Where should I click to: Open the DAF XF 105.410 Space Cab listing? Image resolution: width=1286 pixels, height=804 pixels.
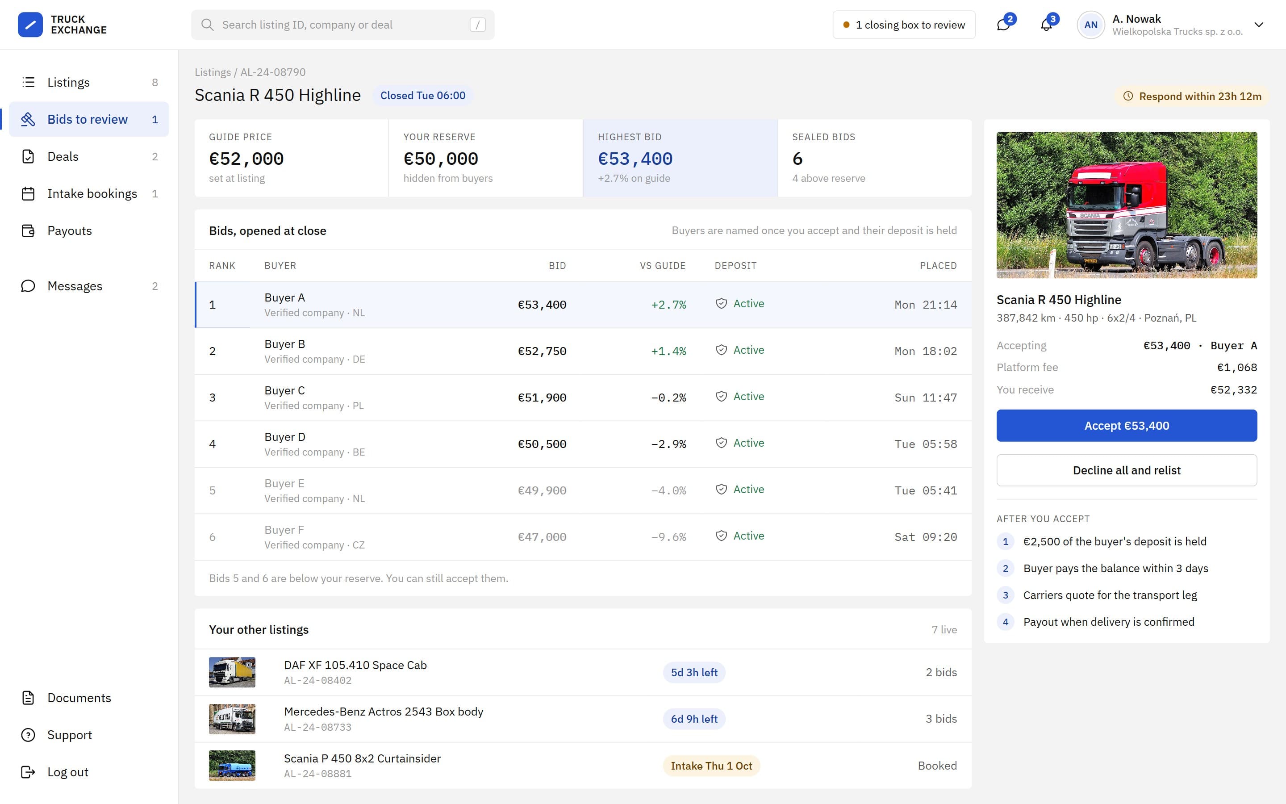pyautogui.click(x=583, y=672)
